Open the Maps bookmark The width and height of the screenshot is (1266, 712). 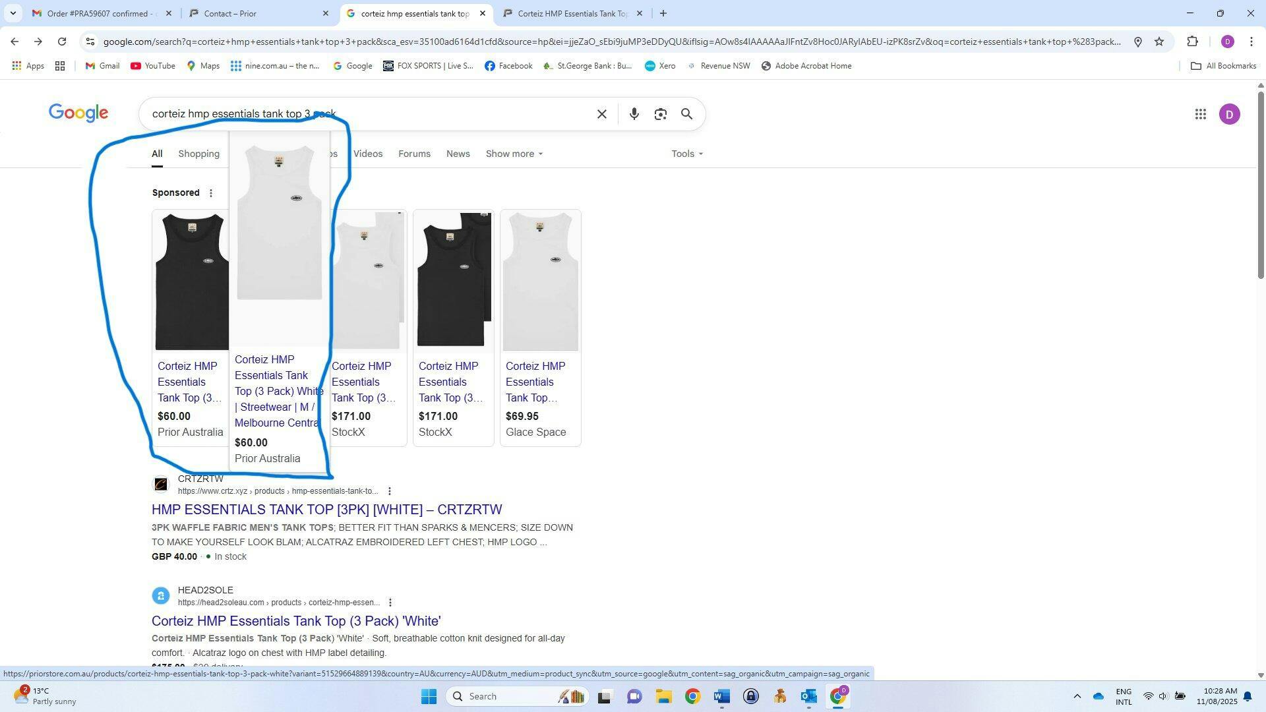(203, 66)
